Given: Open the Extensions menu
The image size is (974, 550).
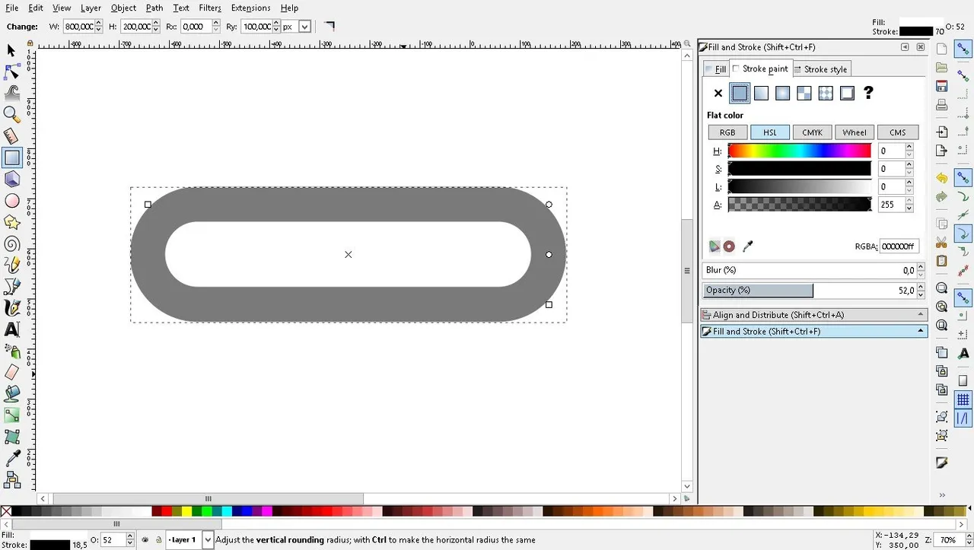Looking at the screenshot, I should tap(250, 8).
